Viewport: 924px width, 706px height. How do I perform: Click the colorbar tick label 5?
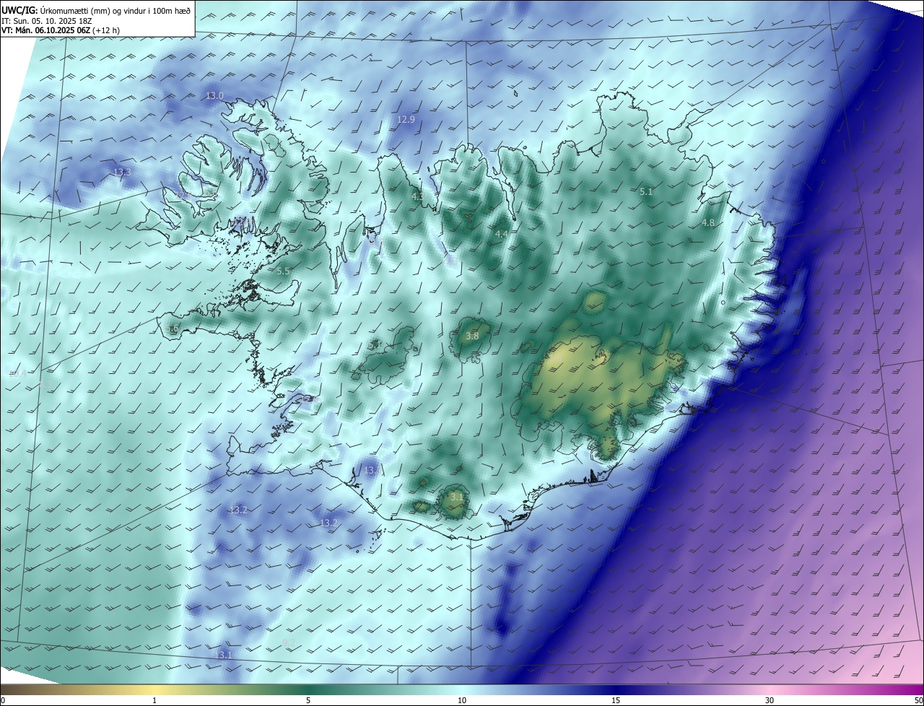308,700
